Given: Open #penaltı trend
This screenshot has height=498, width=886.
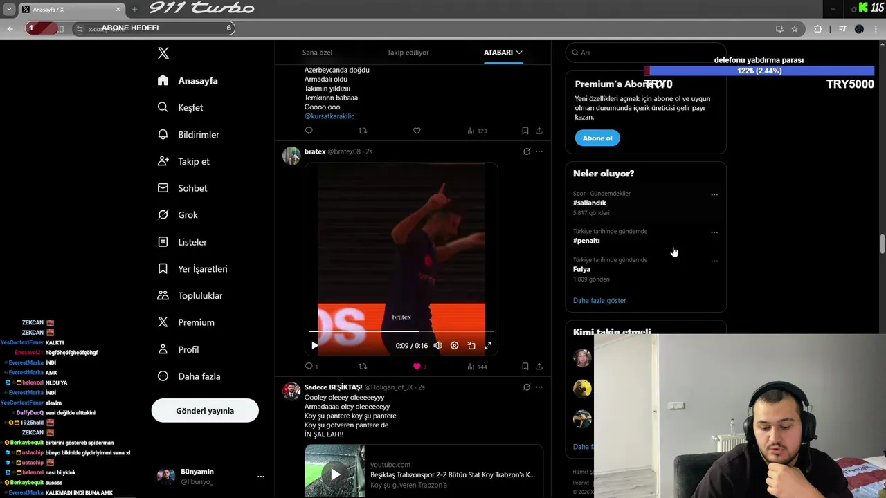Looking at the screenshot, I should [x=586, y=241].
